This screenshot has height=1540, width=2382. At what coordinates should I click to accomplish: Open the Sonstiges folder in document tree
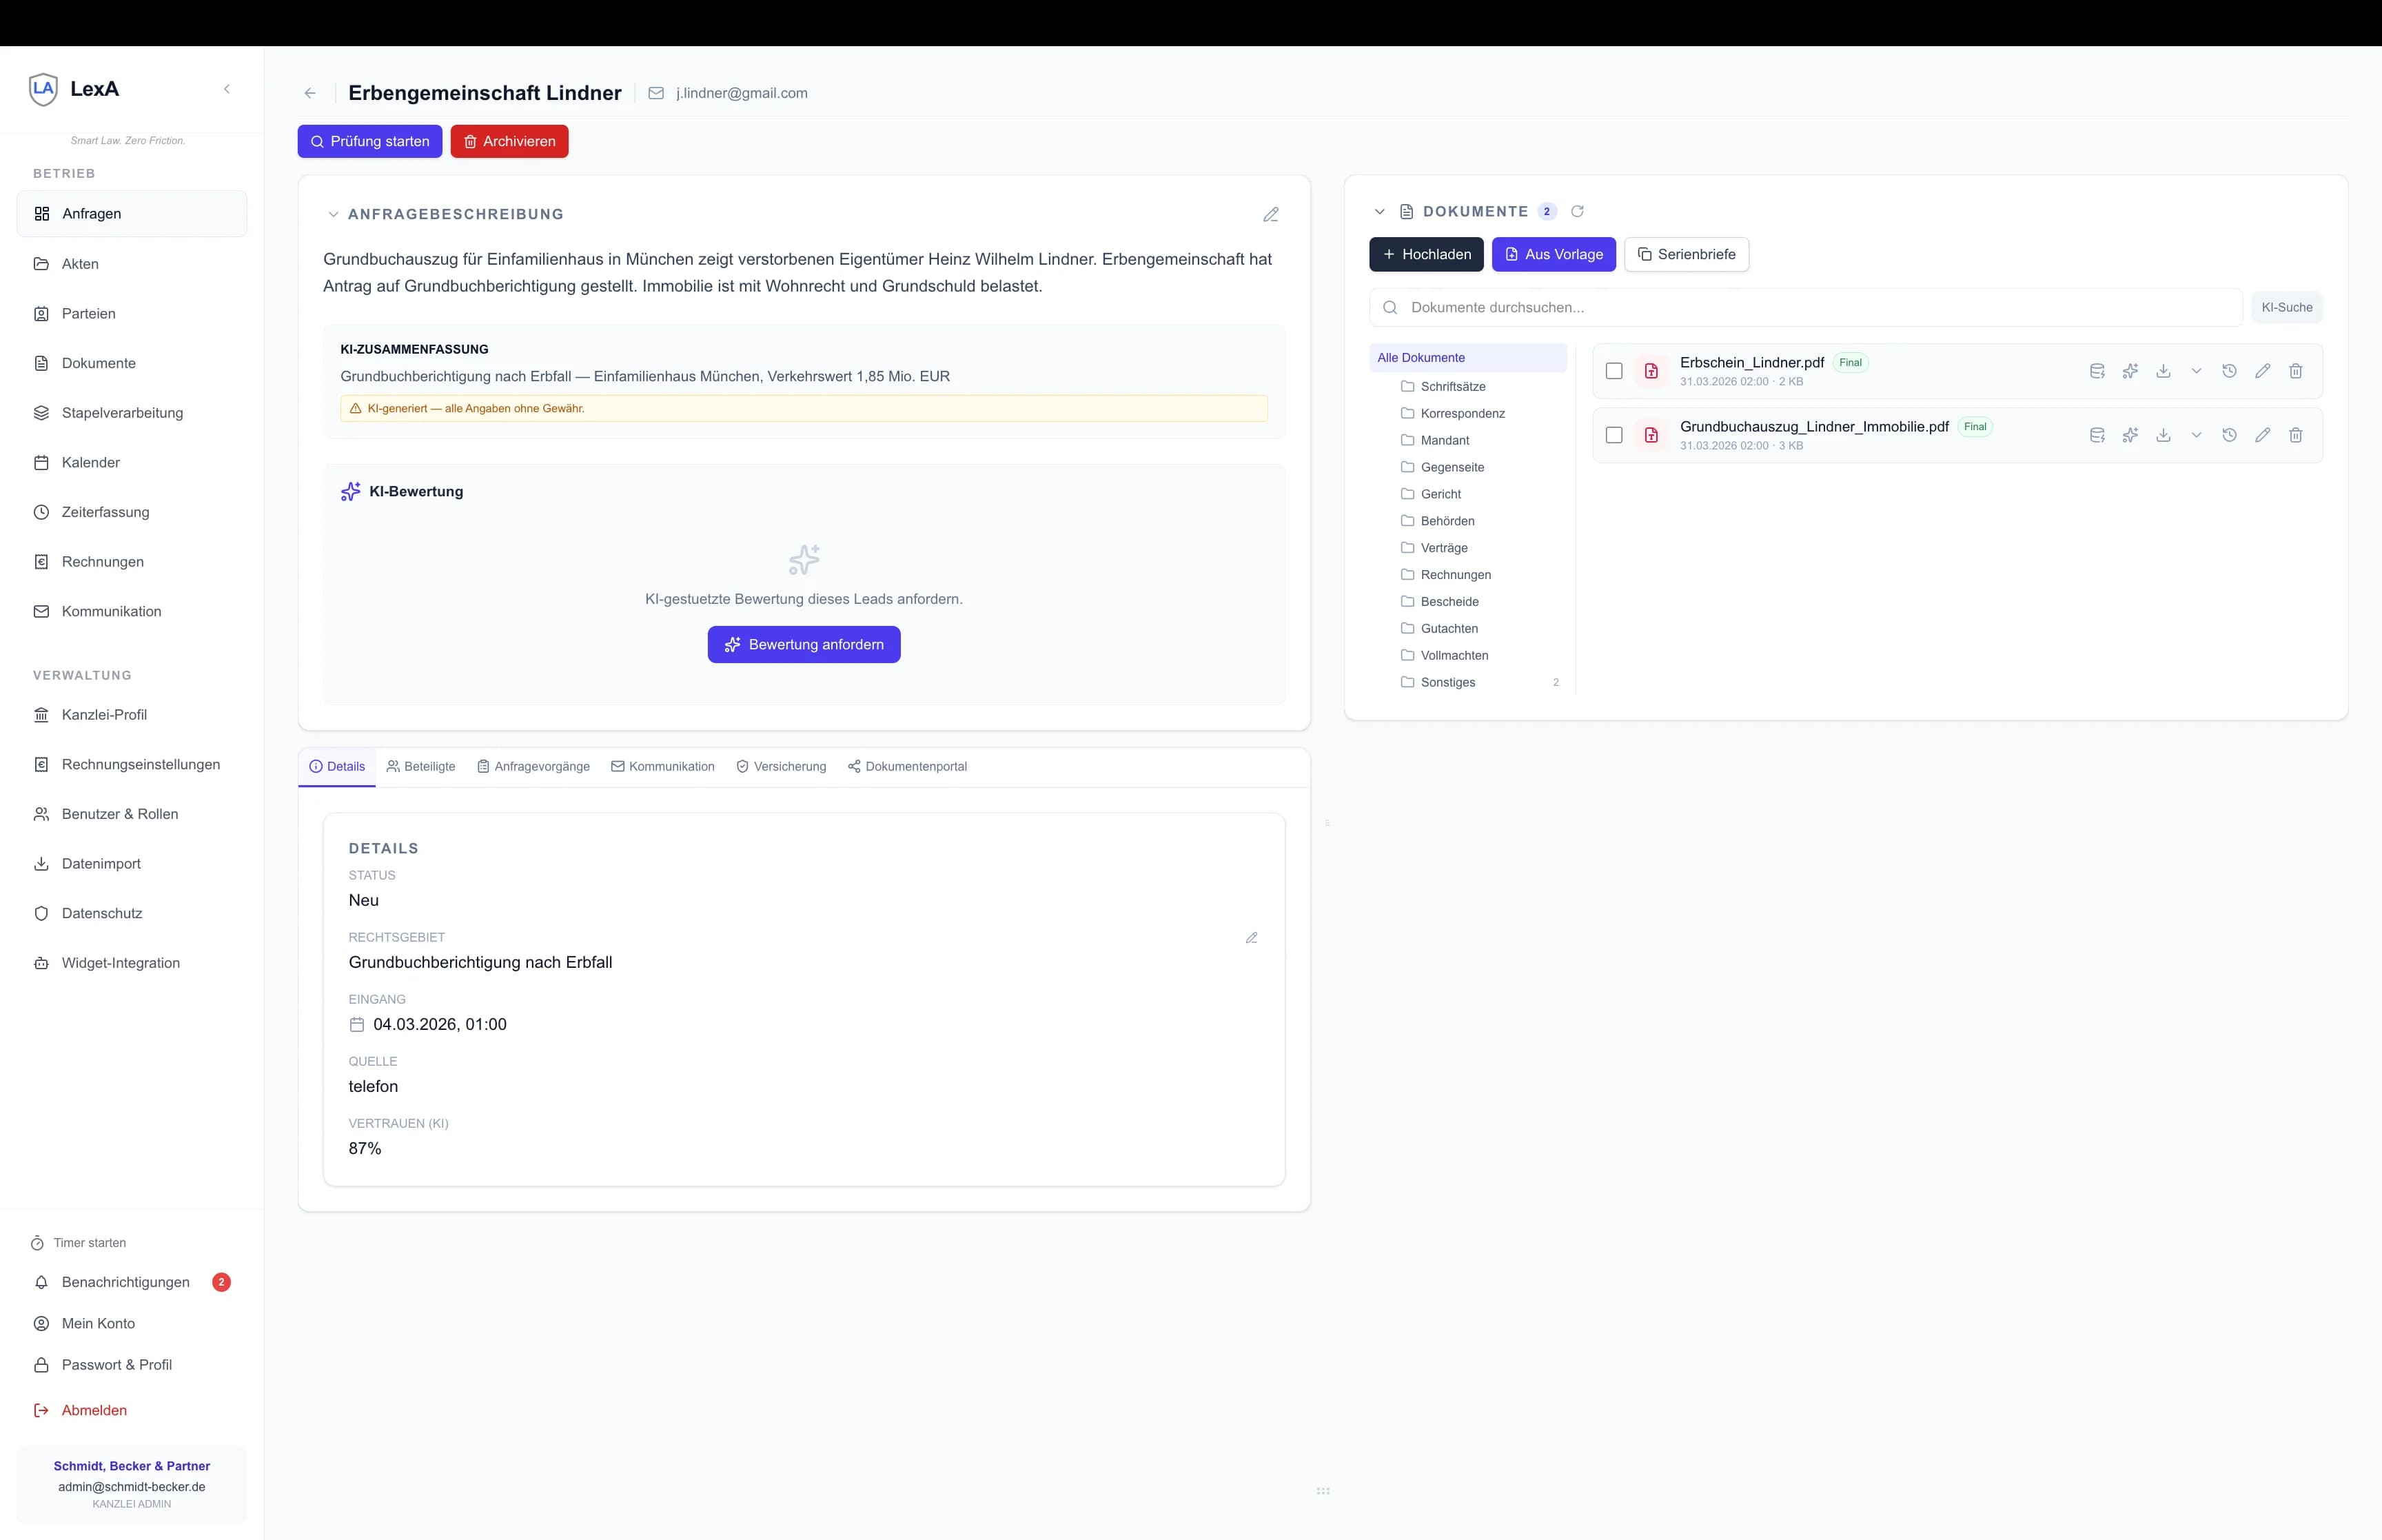coord(1447,683)
